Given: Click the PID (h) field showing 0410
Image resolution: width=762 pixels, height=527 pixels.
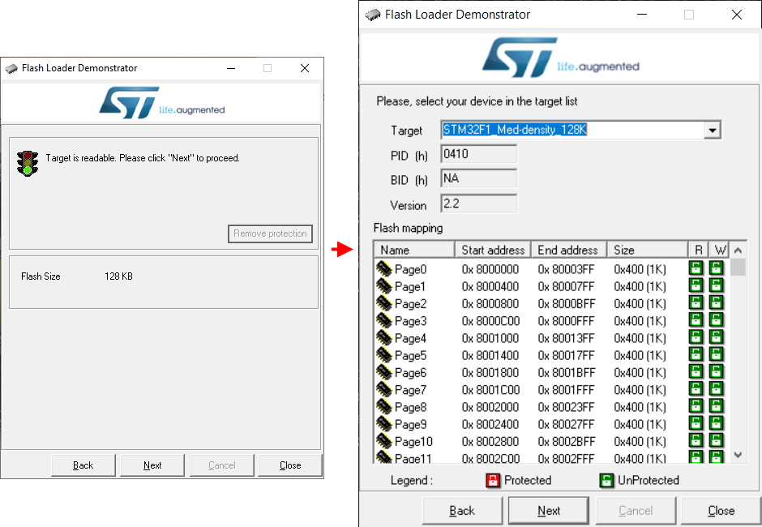Looking at the screenshot, I should pos(479,154).
